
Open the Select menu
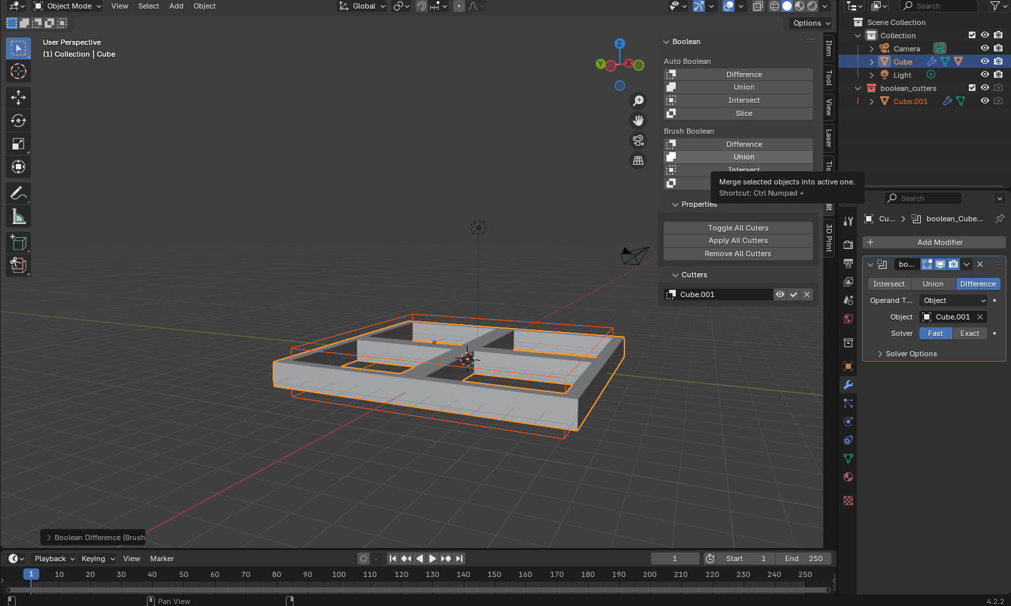pyautogui.click(x=149, y=6)
